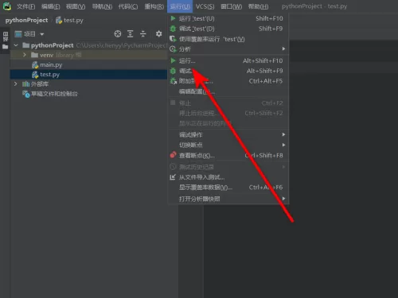Click the venv library root row
This screenshot has height=298, width=398.
click(88, 55)
